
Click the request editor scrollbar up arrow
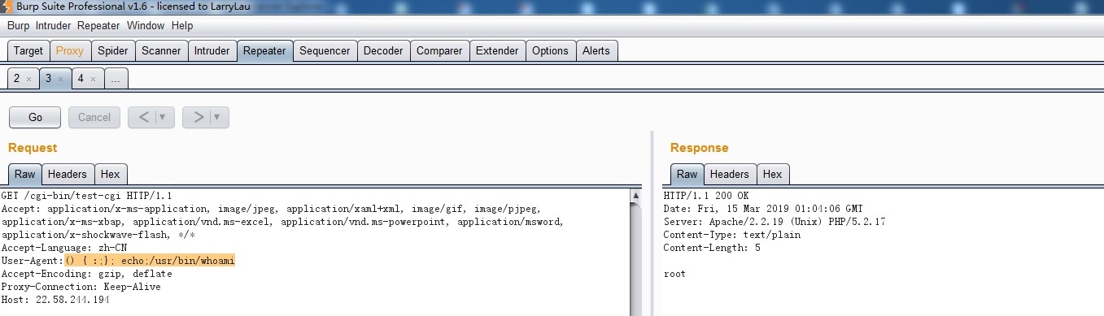click(x=635, y=196)
